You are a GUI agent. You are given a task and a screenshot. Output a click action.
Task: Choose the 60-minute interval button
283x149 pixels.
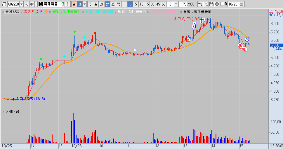pyautogui.click(x=164, y=4)
